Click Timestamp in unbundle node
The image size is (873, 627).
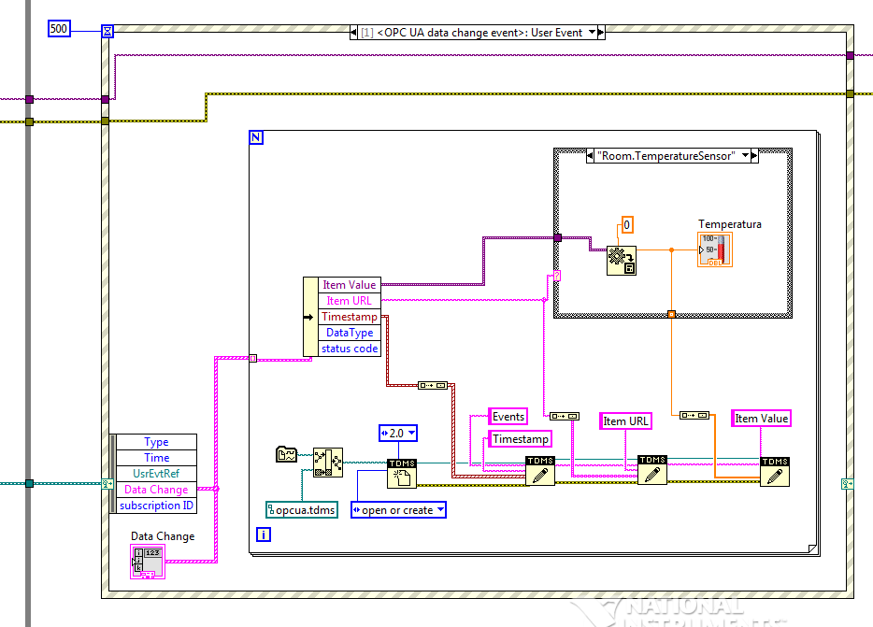click(350, 316)
